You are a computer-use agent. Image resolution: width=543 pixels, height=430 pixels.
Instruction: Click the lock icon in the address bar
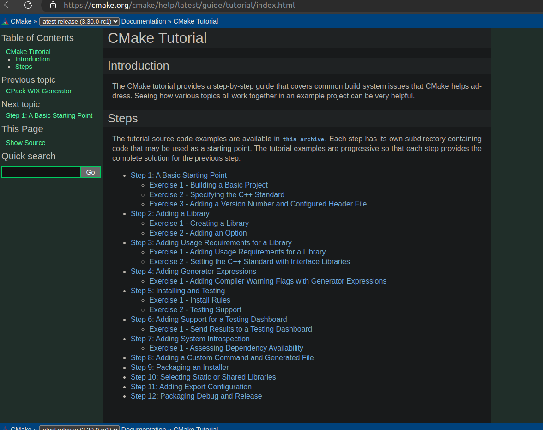pyautogui.click(x=53, y=5)
